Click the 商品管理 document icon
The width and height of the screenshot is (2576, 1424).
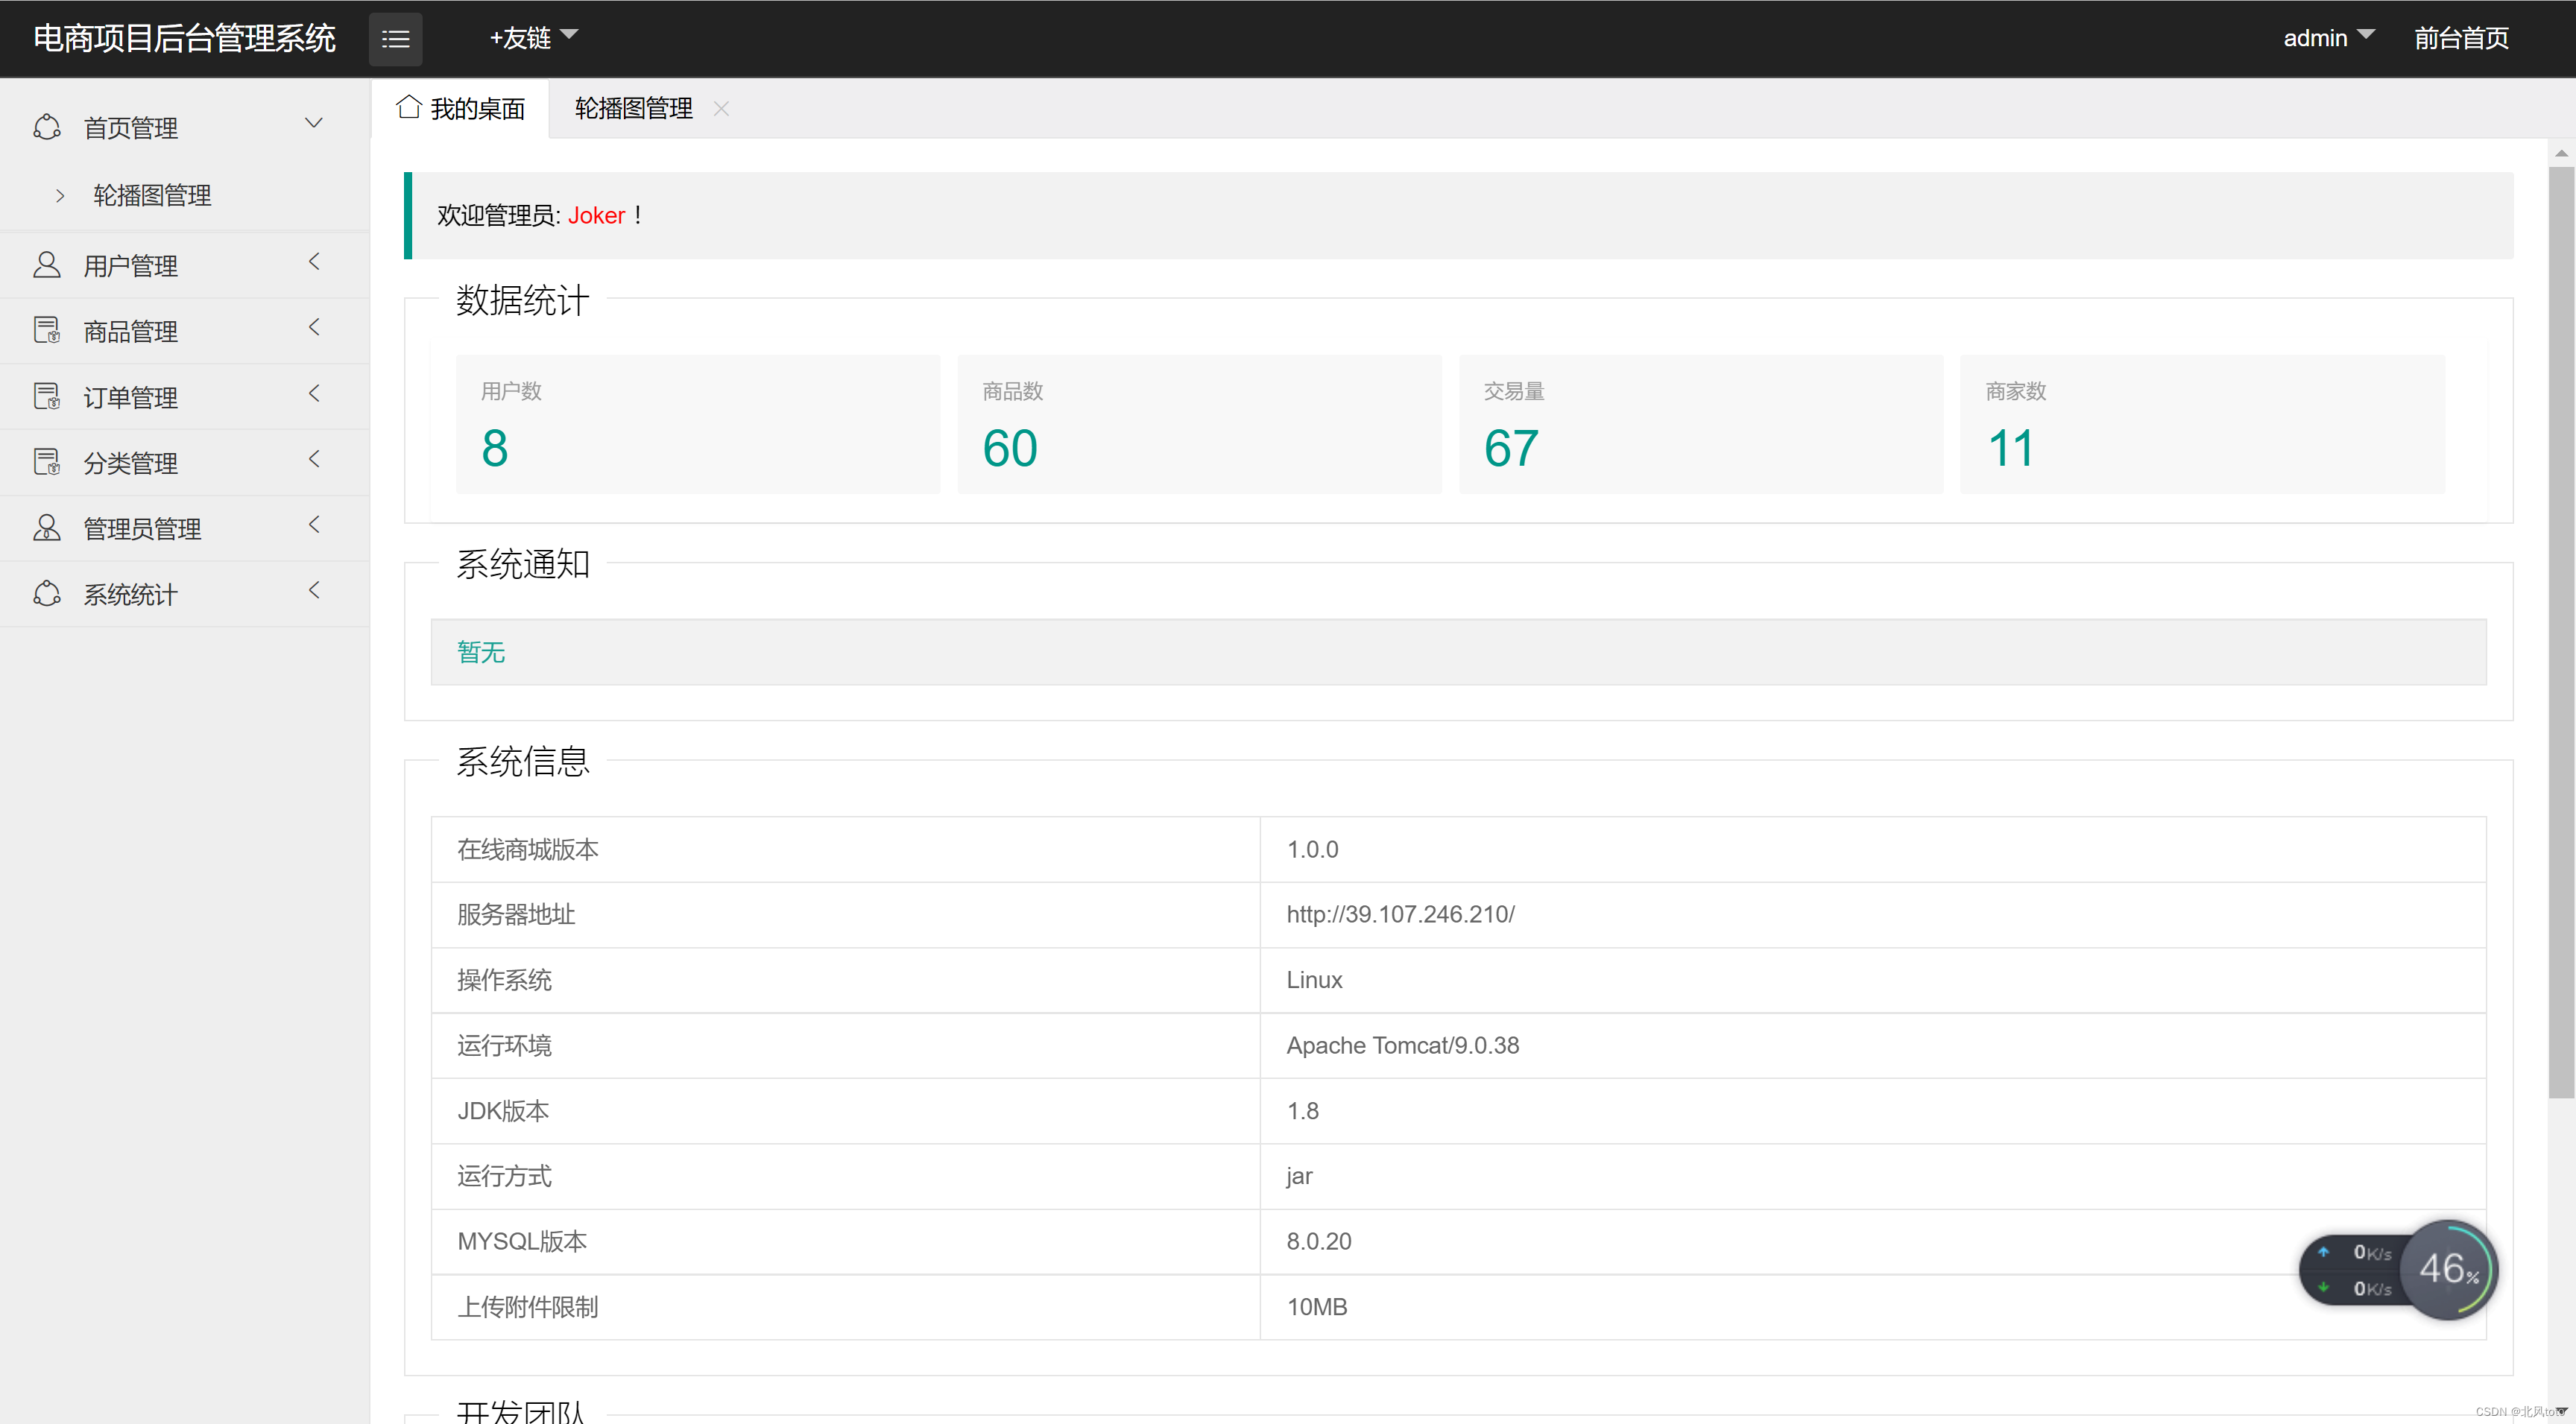47,330
